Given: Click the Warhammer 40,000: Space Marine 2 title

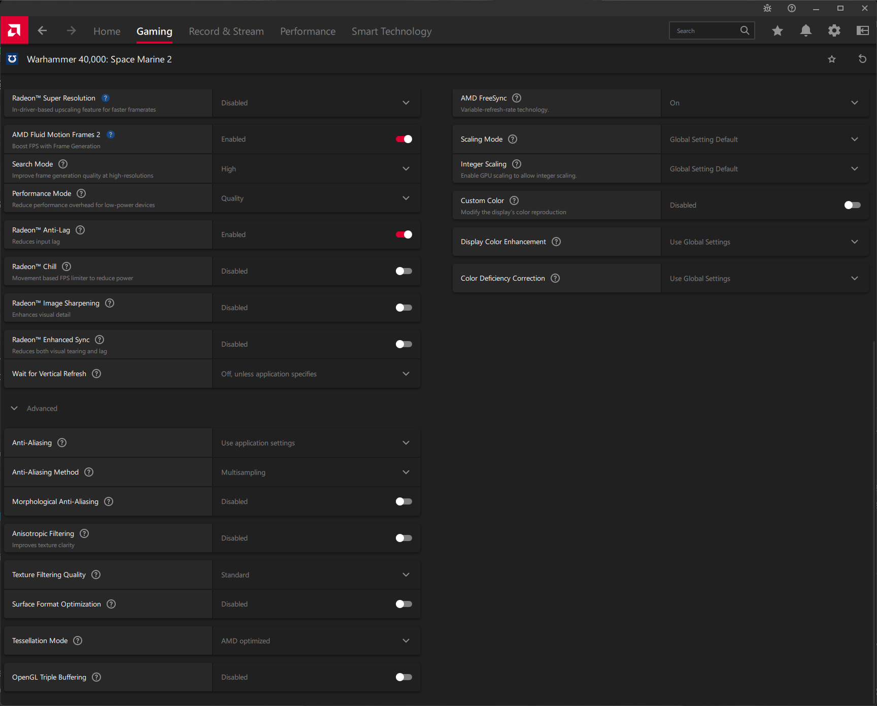Looking at the screenshot, I should tap(99, 59).
